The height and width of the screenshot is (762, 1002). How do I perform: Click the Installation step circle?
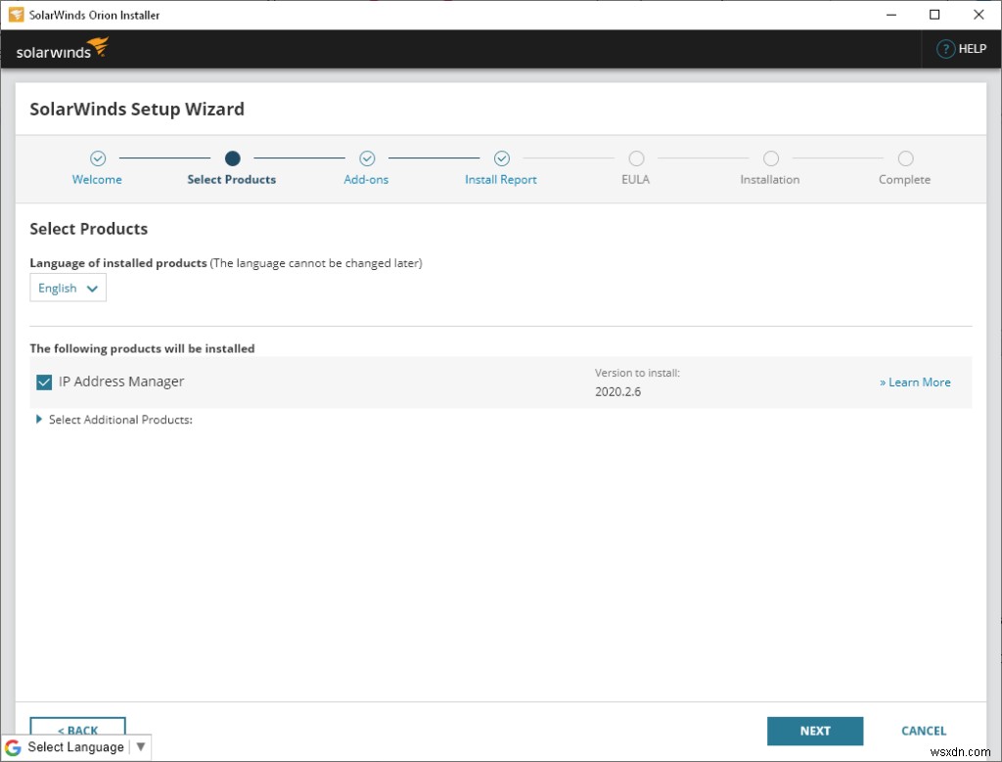click(x=771, y=158)
